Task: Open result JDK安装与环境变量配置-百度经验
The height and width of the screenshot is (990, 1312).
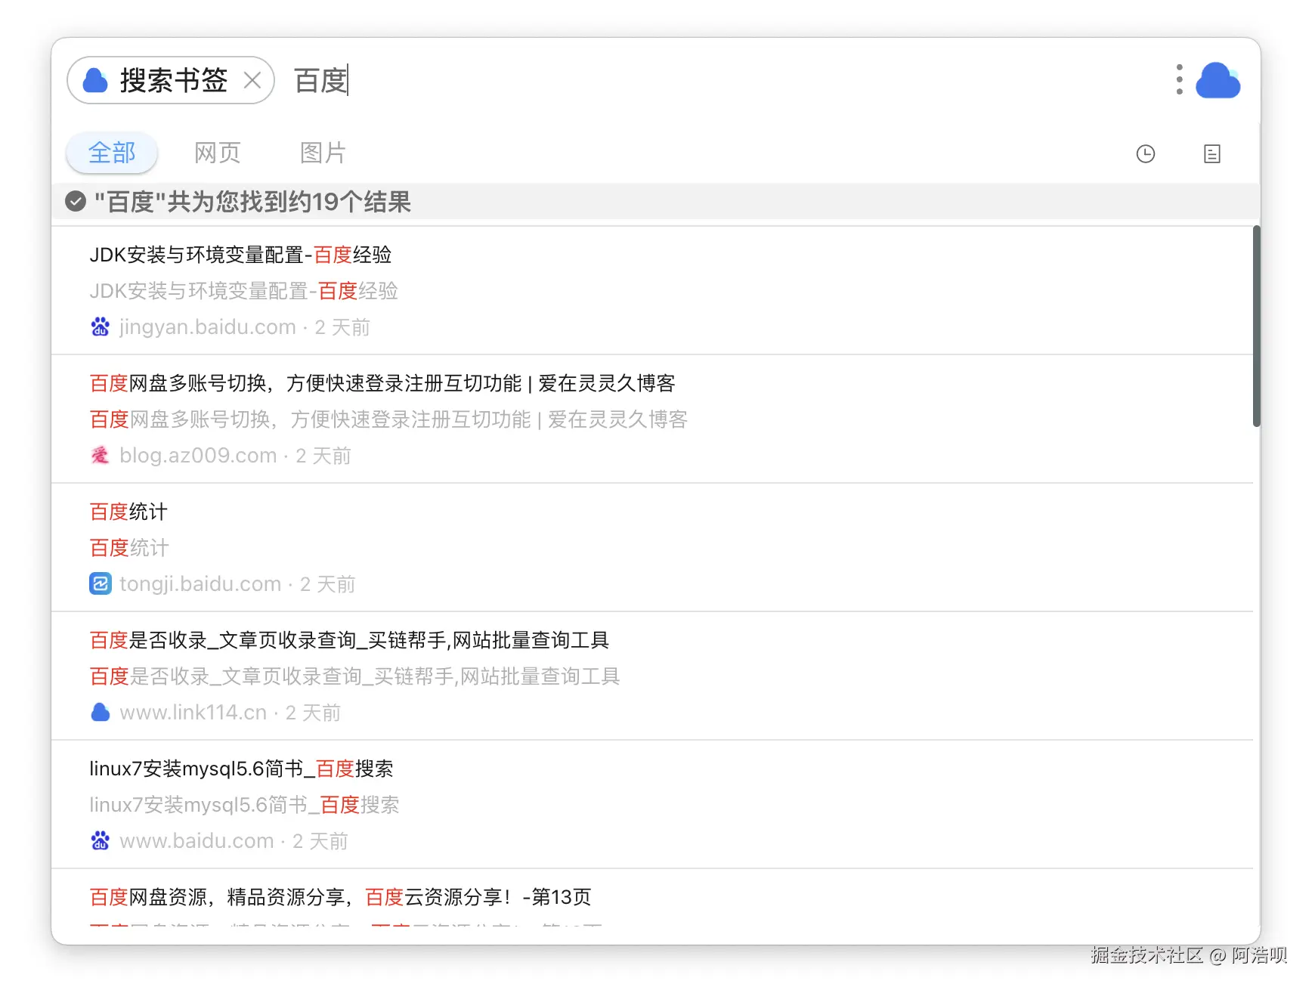Action: point(240,255)
